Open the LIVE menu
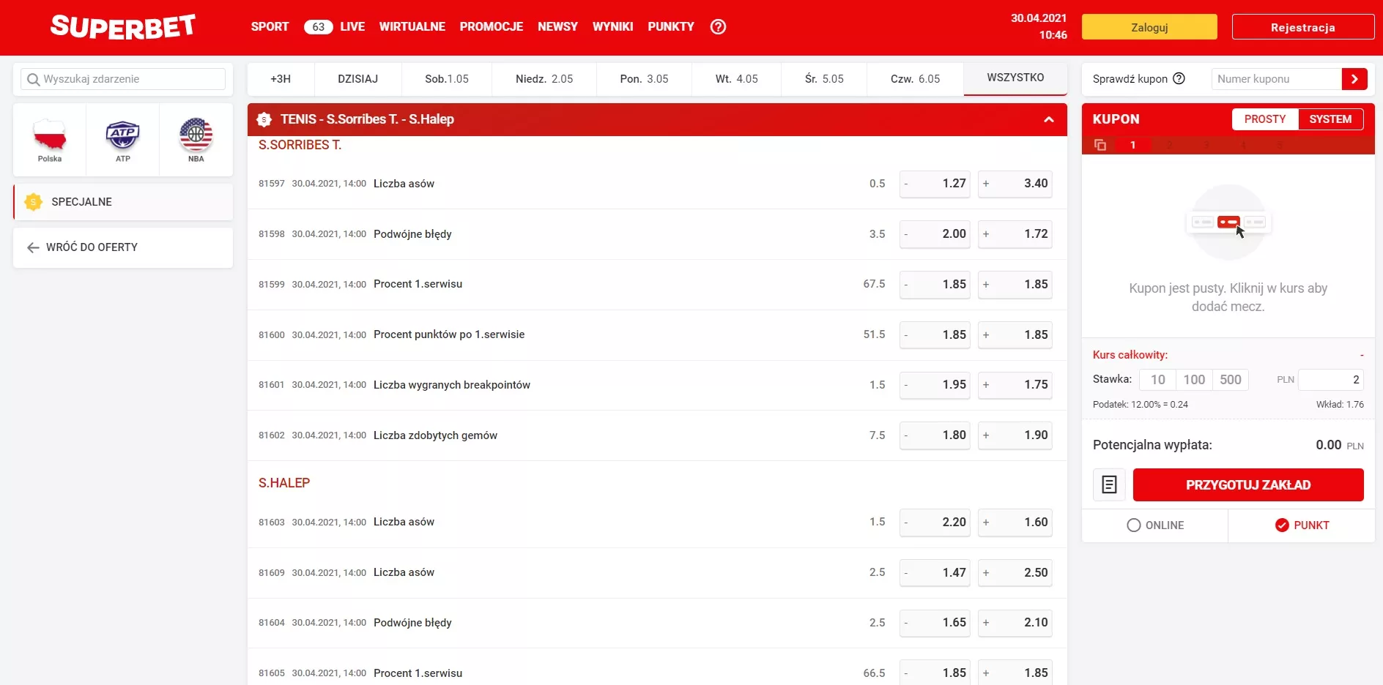Image resolution: width=1383 pixels, height=685 pixels. click(x=352, y=26)
